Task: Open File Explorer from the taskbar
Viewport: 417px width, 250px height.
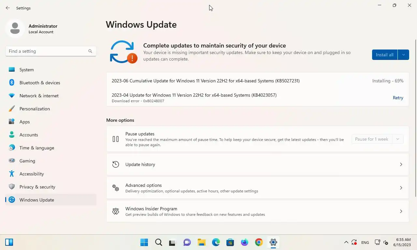Action: 201,242
